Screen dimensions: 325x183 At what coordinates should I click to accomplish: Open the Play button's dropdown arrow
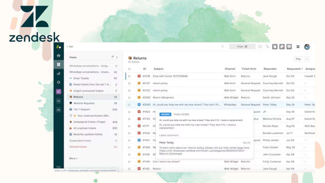click(x=307, y=59)
